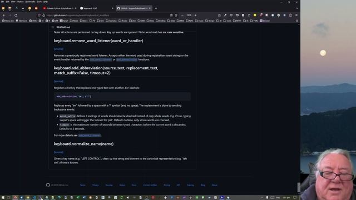Reload the current GitHub page
The height and width of the screenshot is (200, 356).
point(16,15)
